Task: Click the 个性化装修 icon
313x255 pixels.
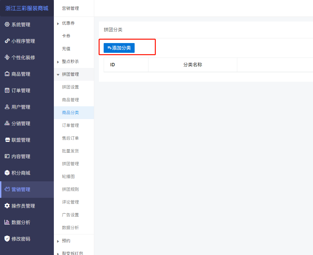Action: tap(7, 57)
